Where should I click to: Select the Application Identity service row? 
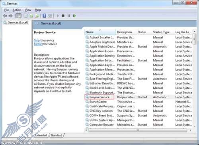coord(139,56)
